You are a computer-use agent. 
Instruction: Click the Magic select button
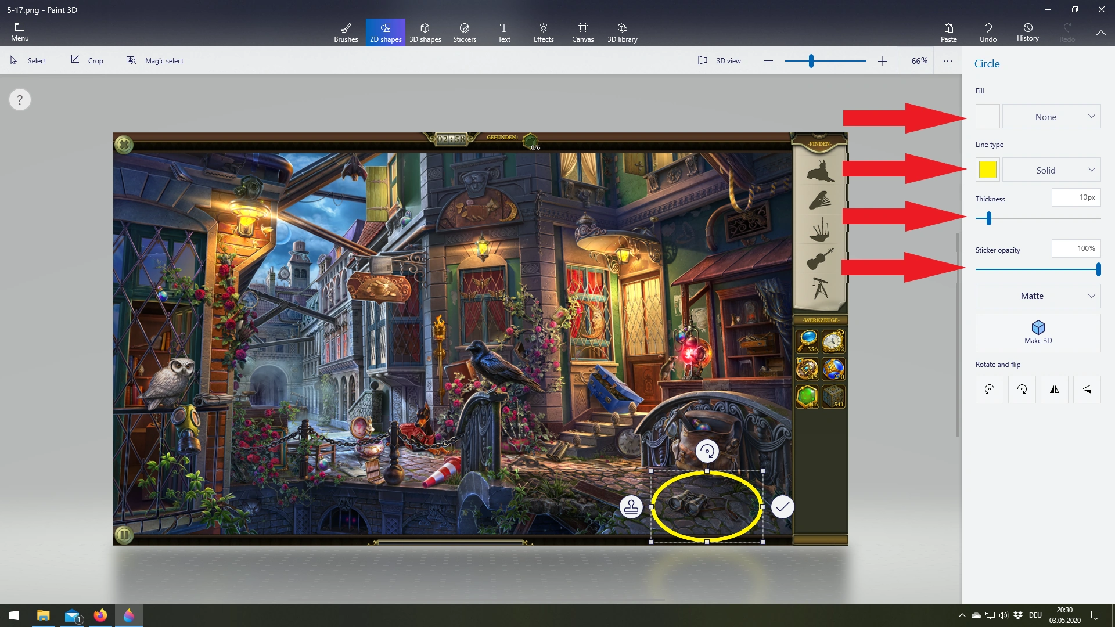tap(155, 60)
